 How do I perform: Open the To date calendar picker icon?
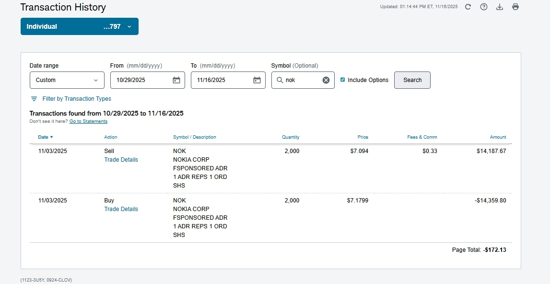pos(257,80)
